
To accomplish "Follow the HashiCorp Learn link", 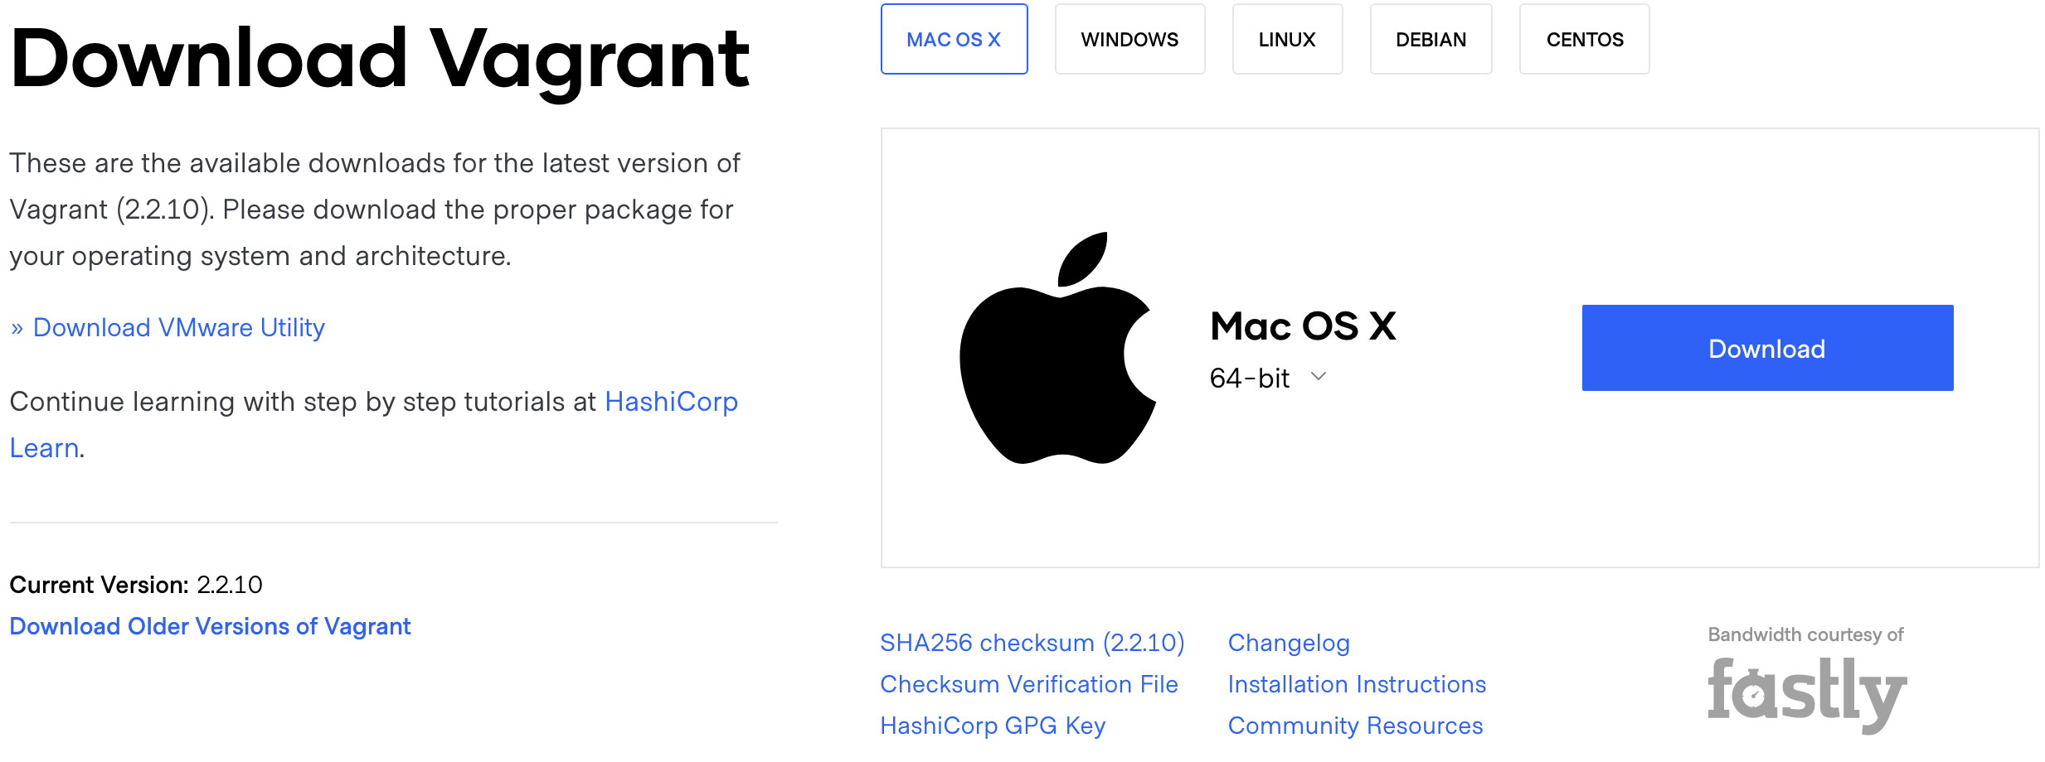I will tap(671, 402).
